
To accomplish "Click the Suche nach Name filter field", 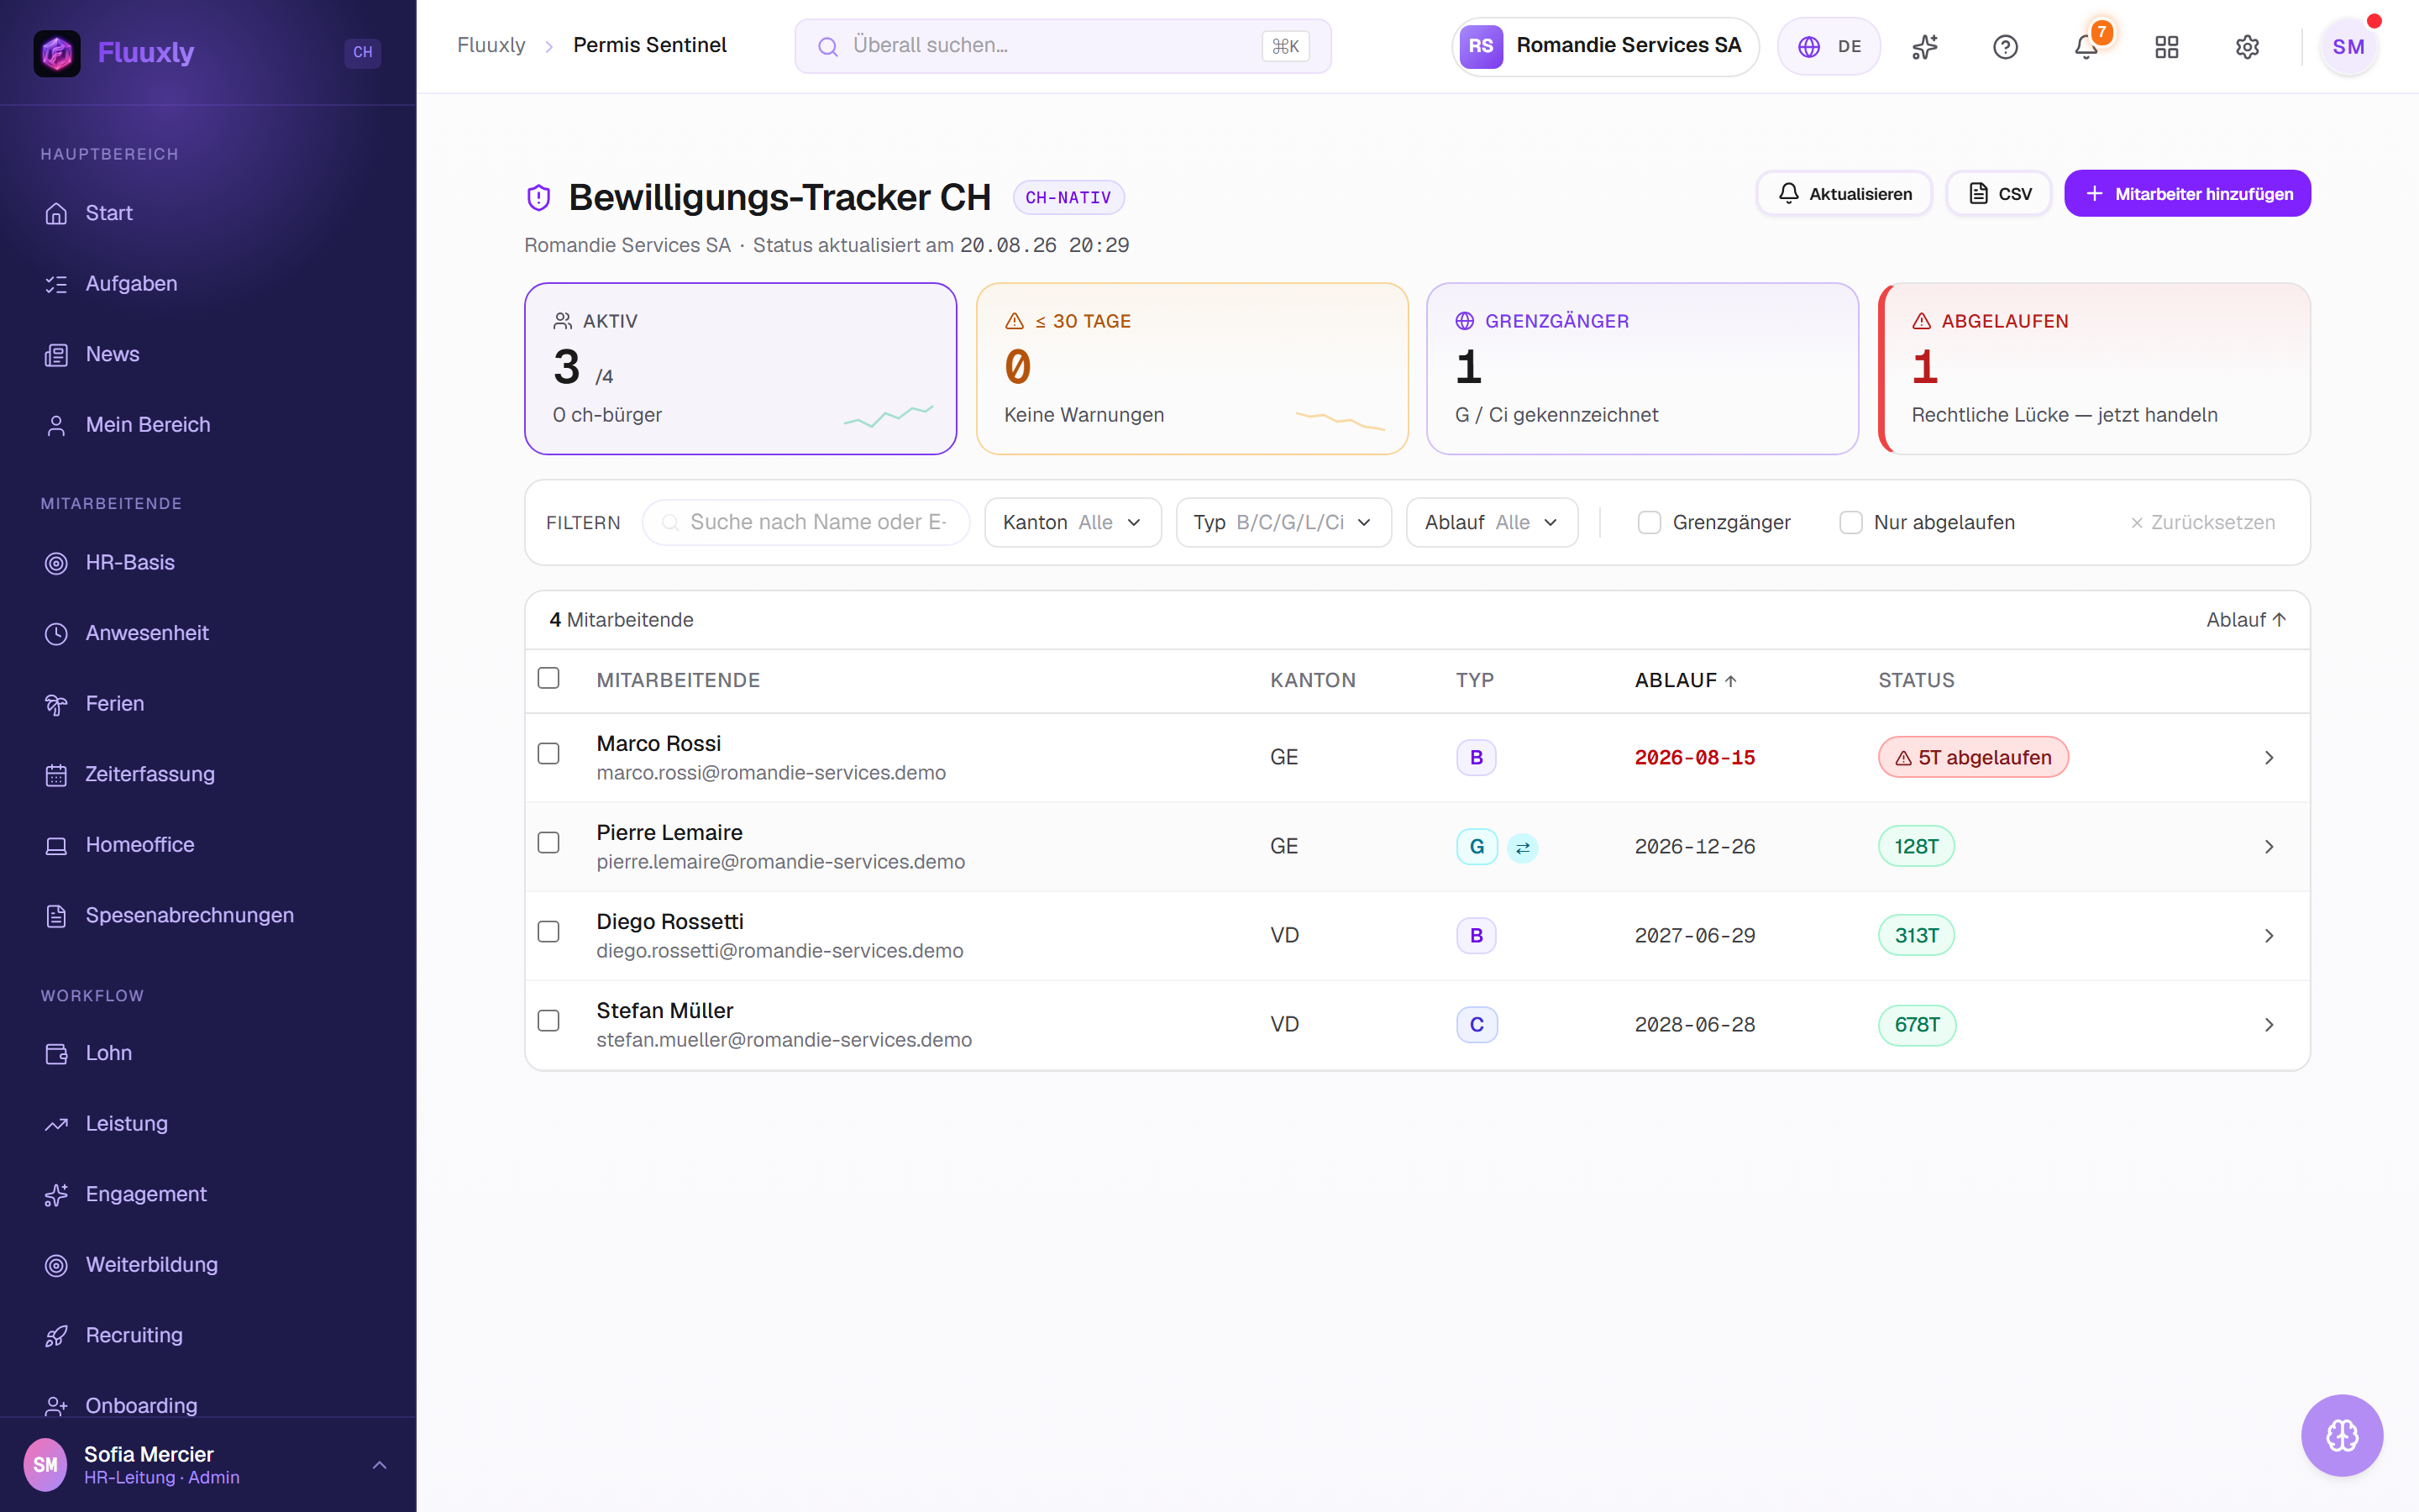I will (x=805, y=522).
